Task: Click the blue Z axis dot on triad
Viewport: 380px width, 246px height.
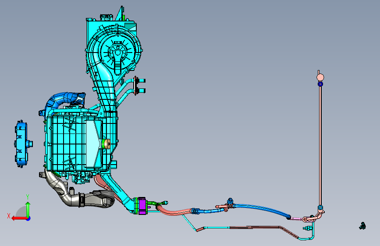Action: (x=28, y=218)
